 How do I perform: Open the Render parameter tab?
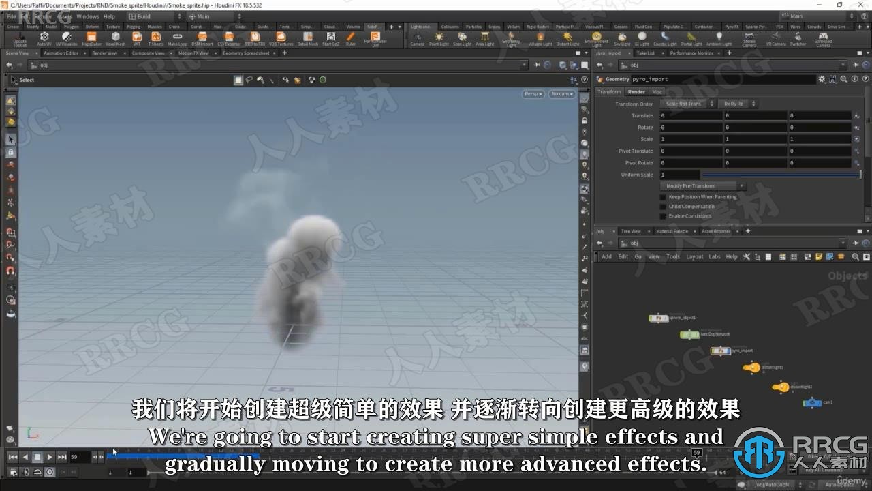tap(636, 91)
